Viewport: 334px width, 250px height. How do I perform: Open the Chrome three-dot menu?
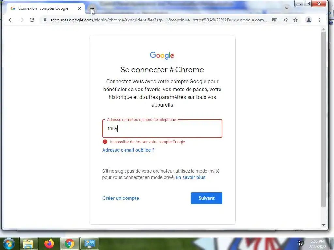point(319,20)
